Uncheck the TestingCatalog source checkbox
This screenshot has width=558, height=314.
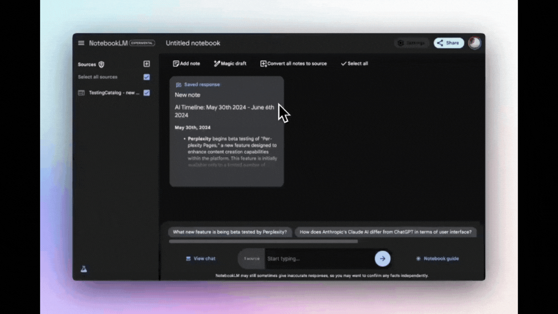(147, 93)
